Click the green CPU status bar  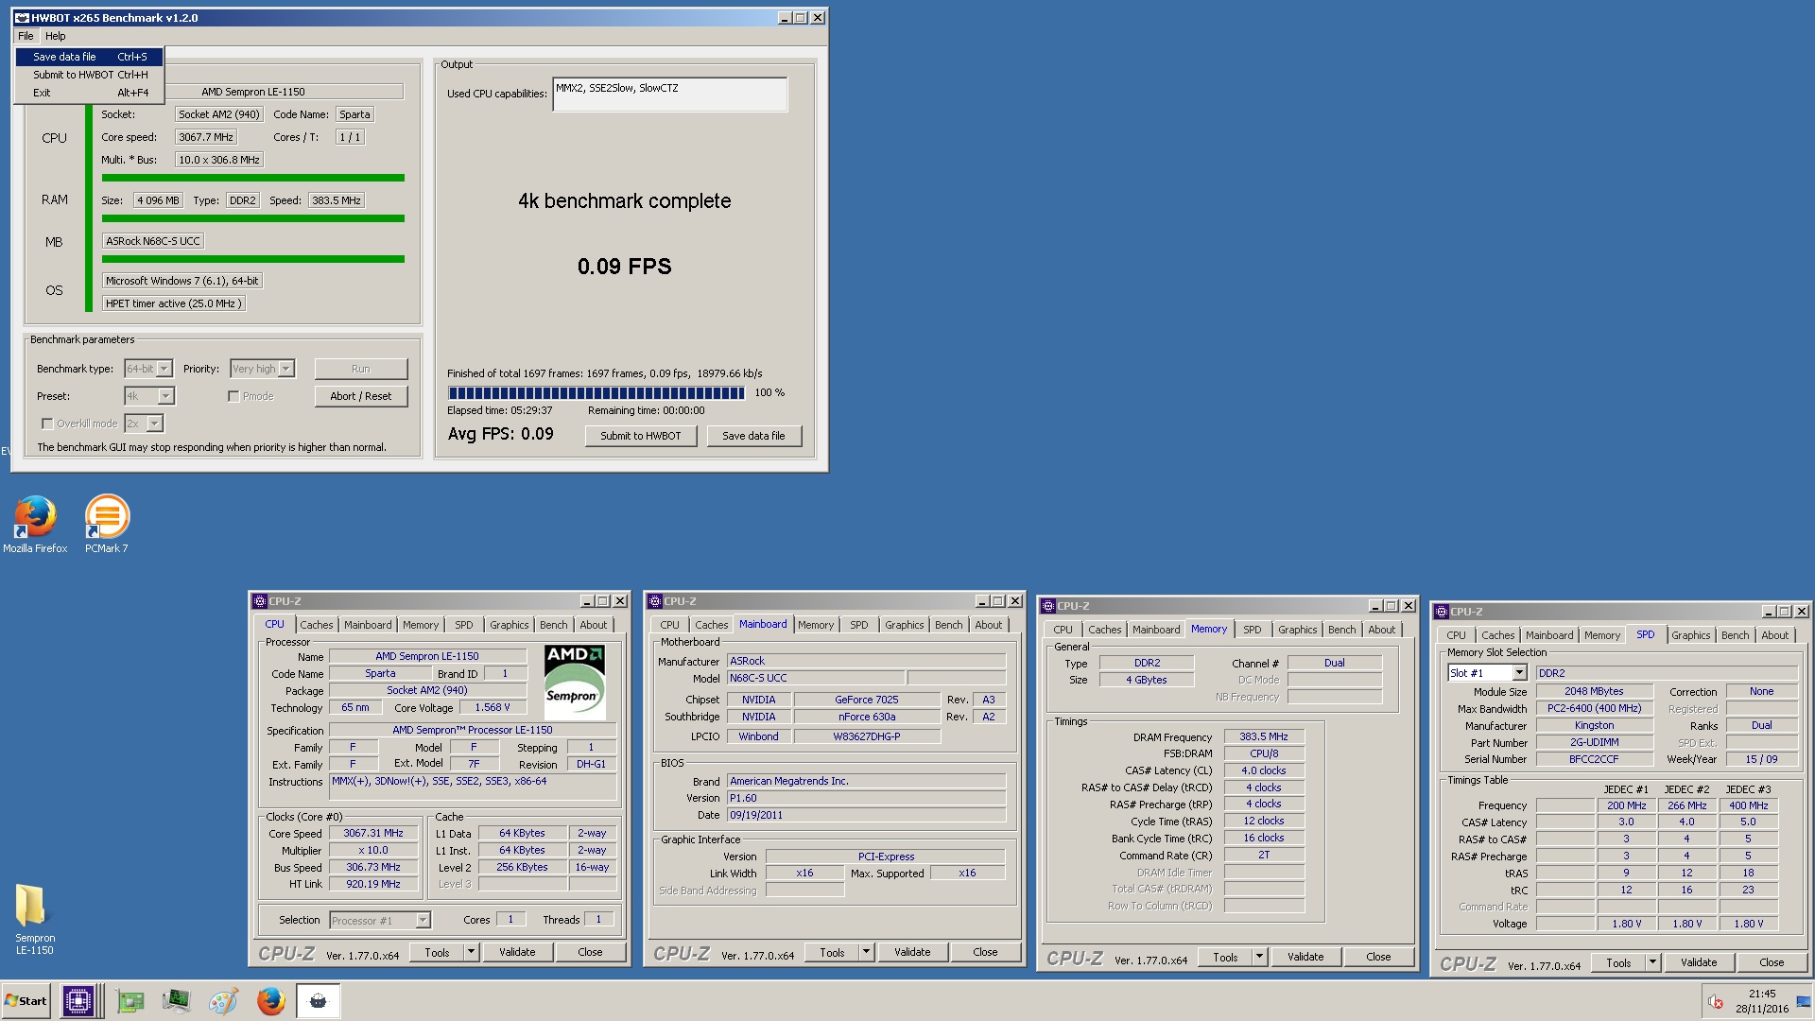coord(253,178)
